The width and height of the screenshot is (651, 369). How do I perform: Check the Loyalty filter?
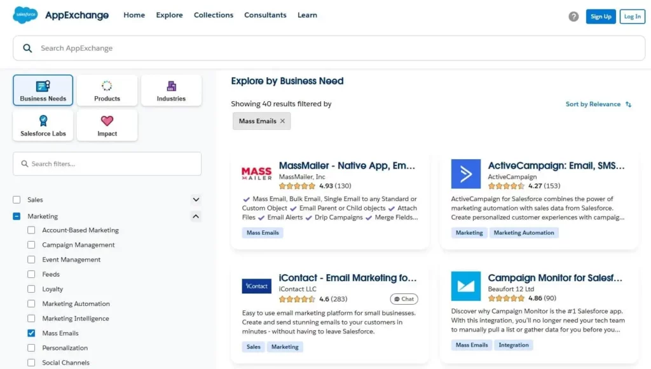31,289
